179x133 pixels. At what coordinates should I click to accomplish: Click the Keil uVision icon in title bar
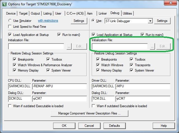pos(4,4)
